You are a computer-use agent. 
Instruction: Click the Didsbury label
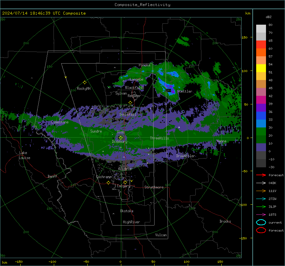click(x=119, y=142)
